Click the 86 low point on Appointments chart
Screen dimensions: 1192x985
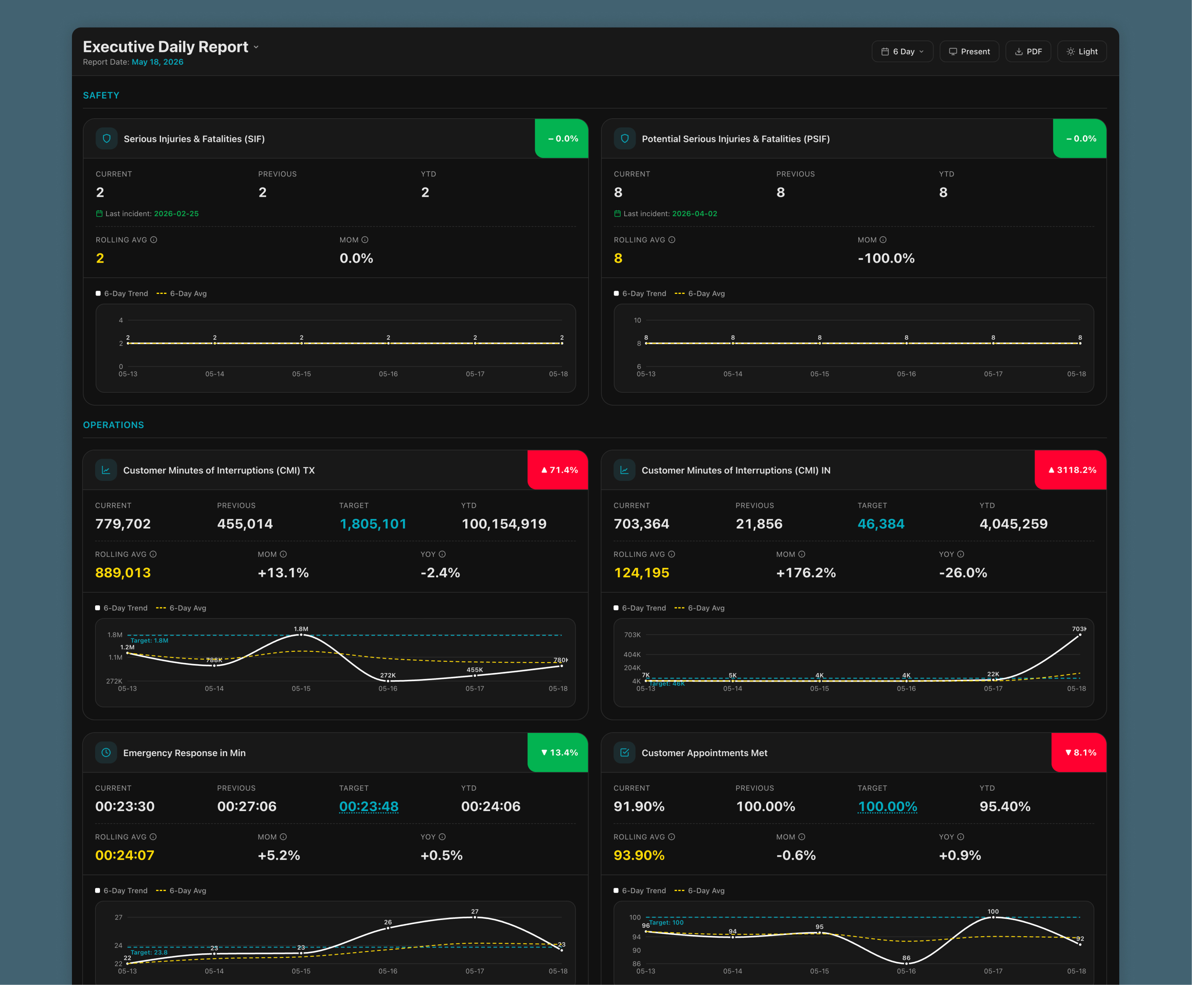[x=906, y=963]
